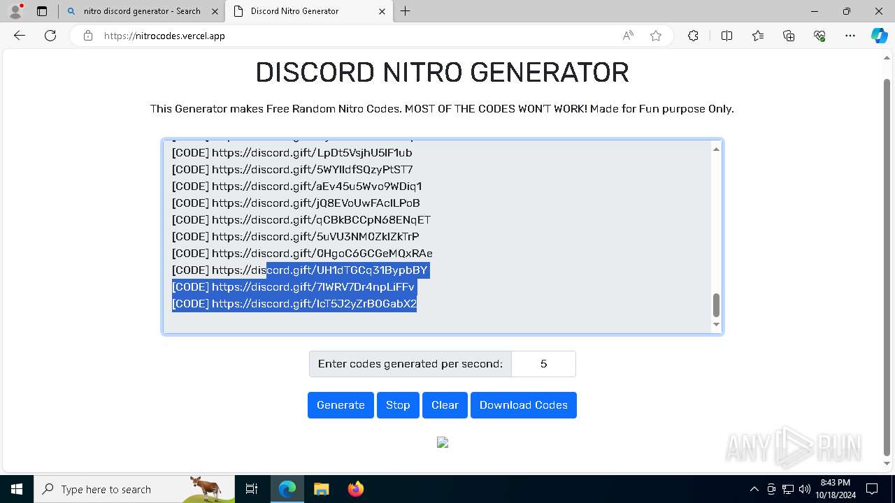This screenshot has width=895, height=503.
Task: Click the Download Codes button
Action: 524,405
